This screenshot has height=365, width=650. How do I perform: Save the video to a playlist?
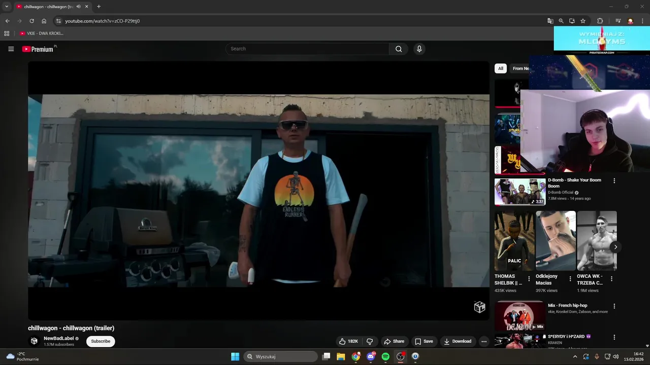424,341
